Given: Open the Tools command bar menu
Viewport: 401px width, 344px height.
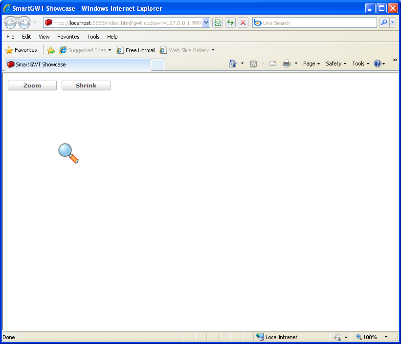Looking at the screenshot, I should tap(360, 64).
